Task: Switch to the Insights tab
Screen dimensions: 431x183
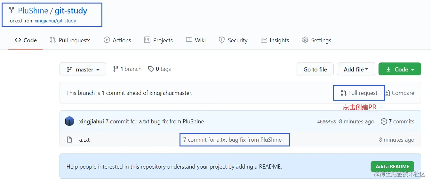Action: click(x=275, y=40)
